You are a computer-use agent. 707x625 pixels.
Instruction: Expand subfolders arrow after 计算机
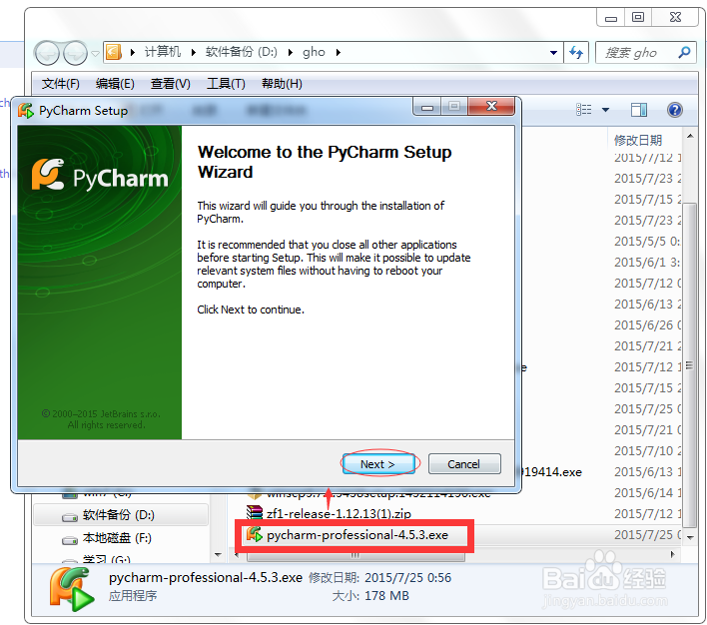[194, 52]
